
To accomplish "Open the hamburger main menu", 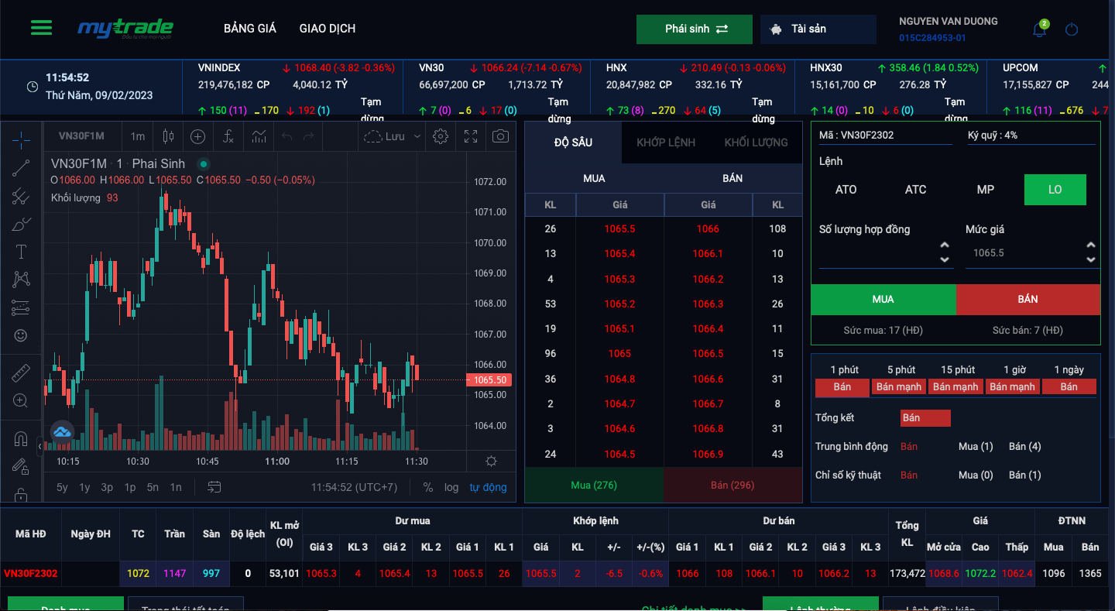I will (x=41, y=29).
